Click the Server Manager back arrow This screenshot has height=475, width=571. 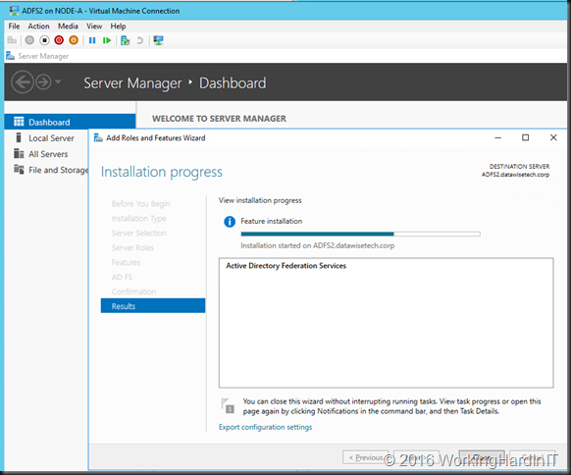coord(23,82)
